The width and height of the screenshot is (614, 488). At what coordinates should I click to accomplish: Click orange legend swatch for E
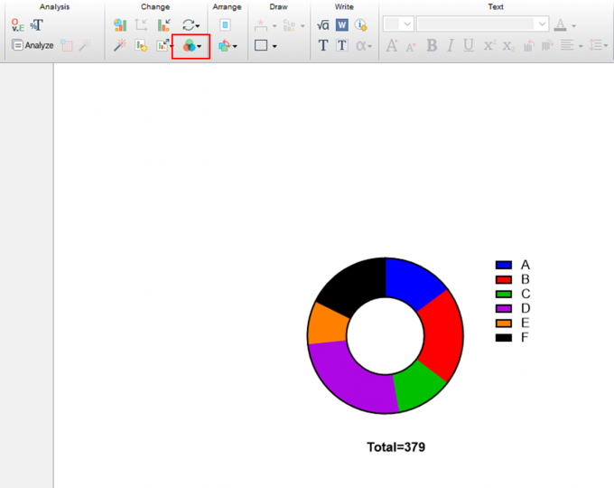pos(503,323)
